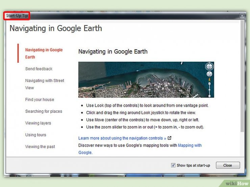Screen dimensions: 250x187
Task: Open the Viewing the past tip
Action: pyautogui.click(x=40, y=147)
